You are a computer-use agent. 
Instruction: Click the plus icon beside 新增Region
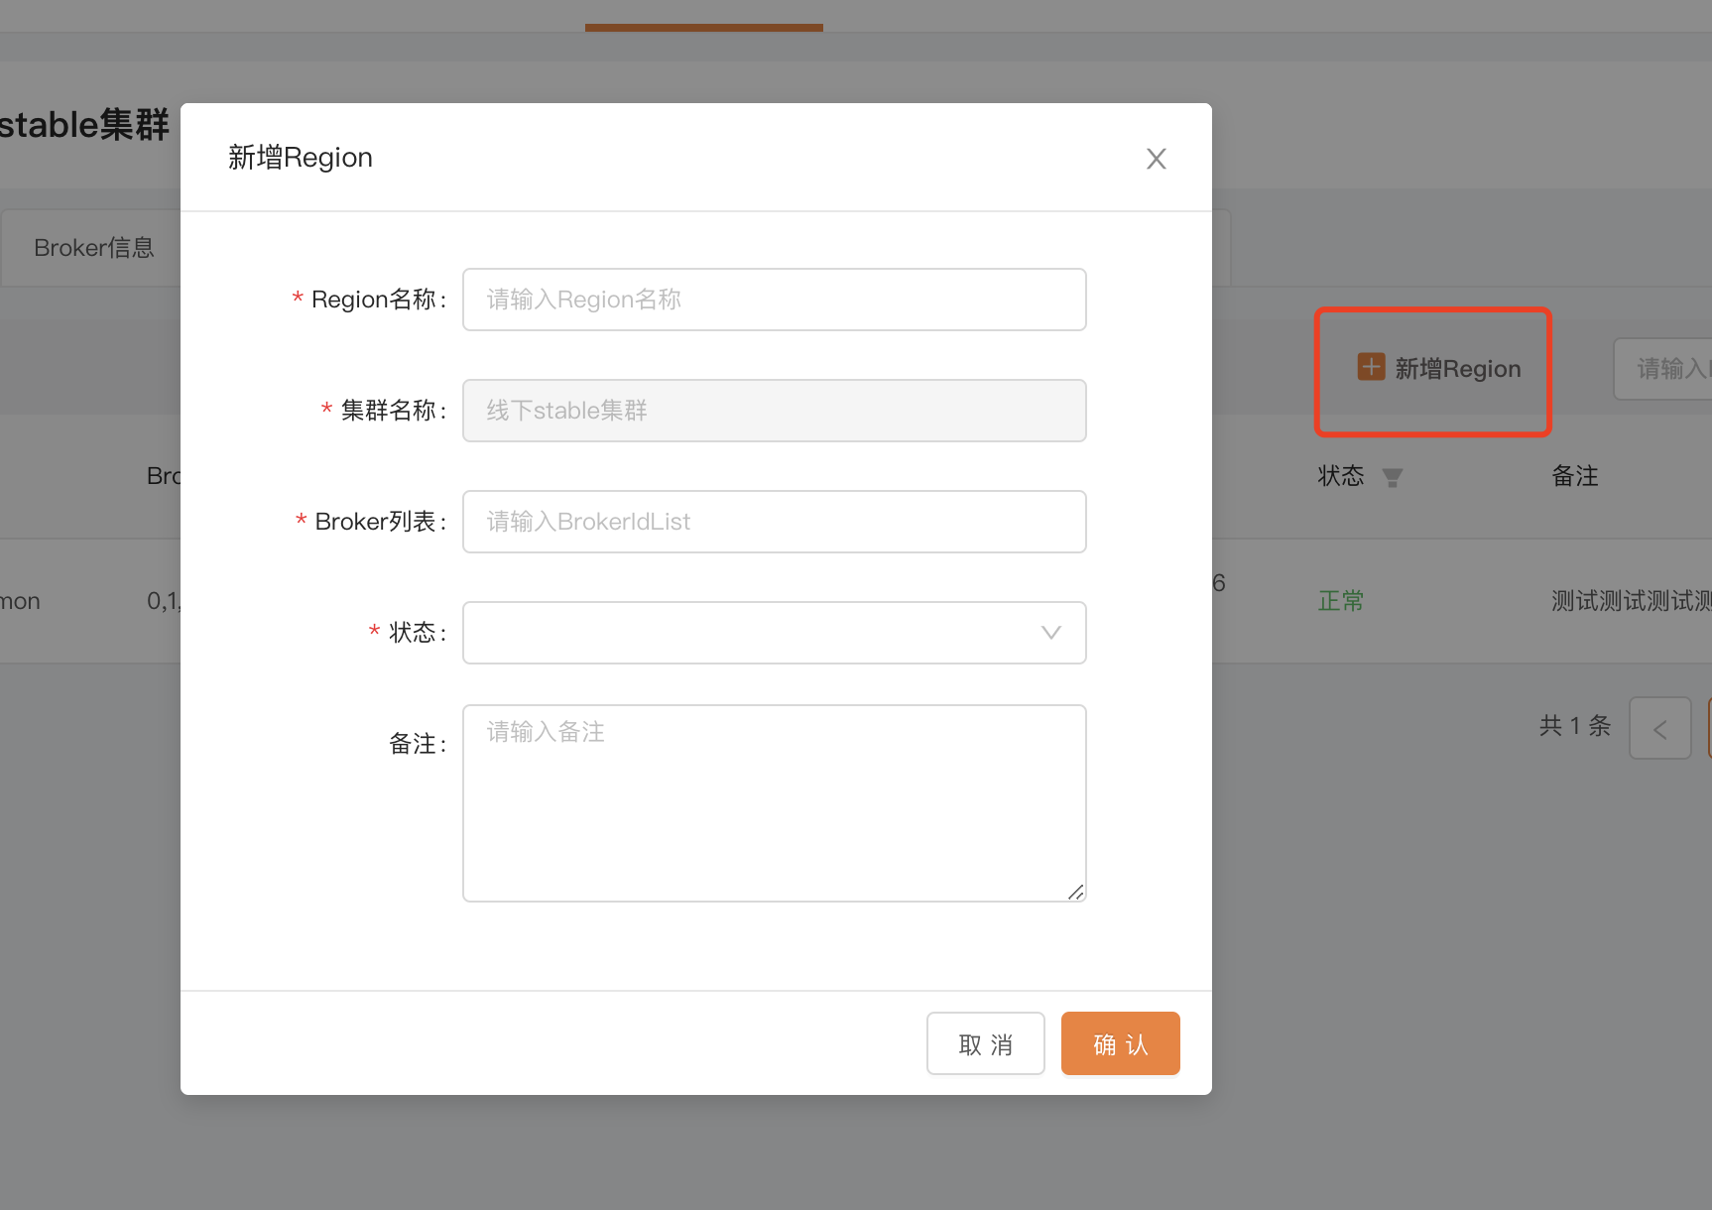[1371, 367]
